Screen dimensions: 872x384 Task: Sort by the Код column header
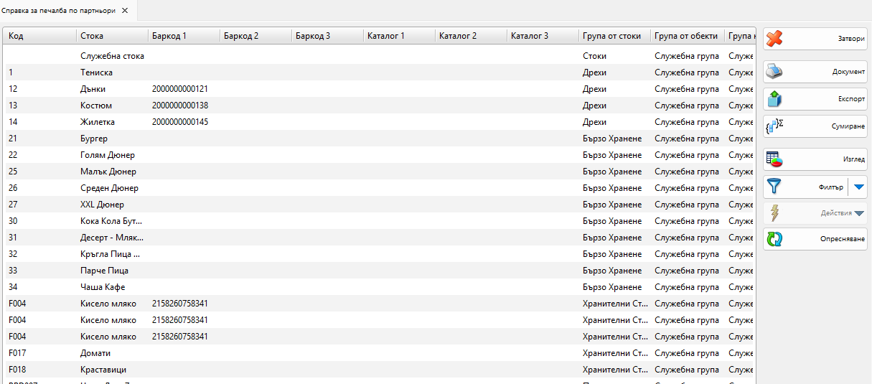pyautogui.click(x=39, y=36)
